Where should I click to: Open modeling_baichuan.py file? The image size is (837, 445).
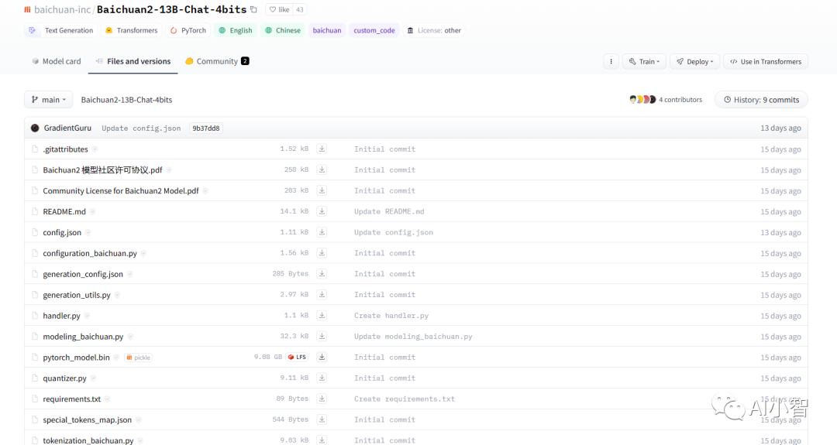(83, 337)
